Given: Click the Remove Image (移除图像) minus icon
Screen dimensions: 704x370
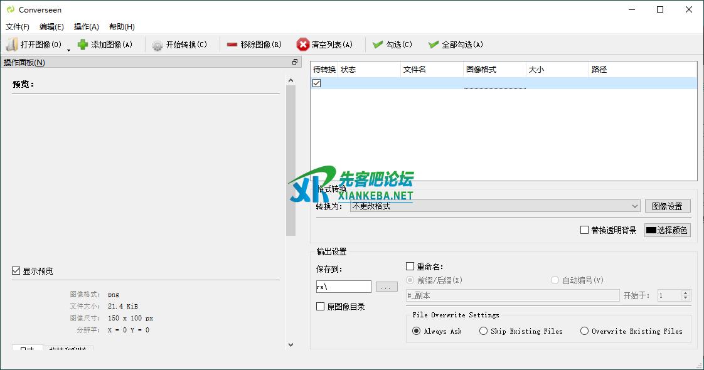Looking at the screenshot, I should click(x=232, y=45).
